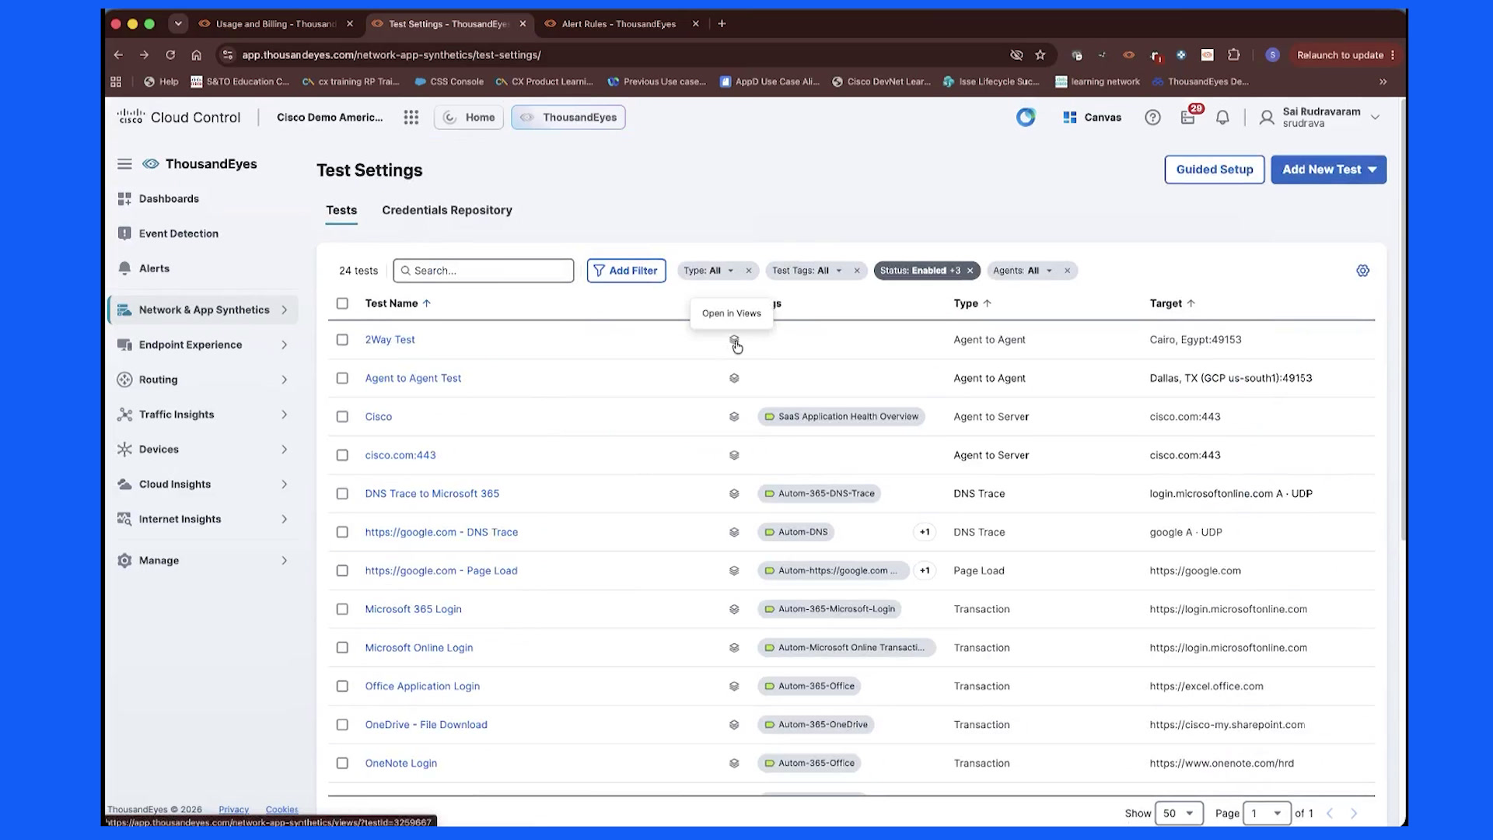Open the apps grid launcher icon
Screen dimensions: 1493x840
coord(411,117)
